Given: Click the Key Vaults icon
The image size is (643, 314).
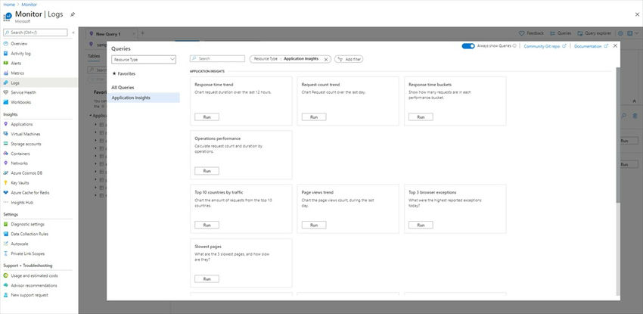Looking at the screenshot, I should point(5,182).
